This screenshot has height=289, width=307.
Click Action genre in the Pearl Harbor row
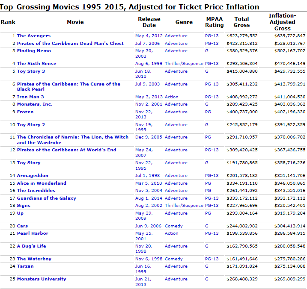click(x=172, y=233)
